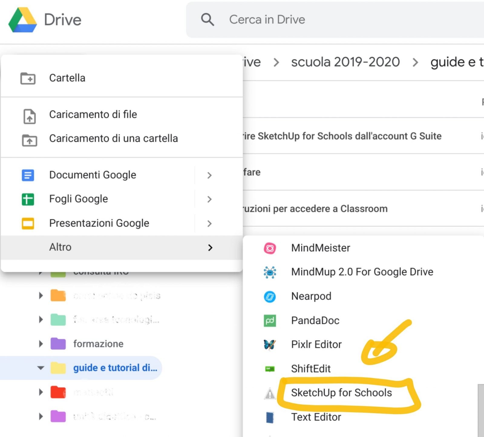Open the Altro submenu
This screenshot has height=437, width=484.
[122, 247]
